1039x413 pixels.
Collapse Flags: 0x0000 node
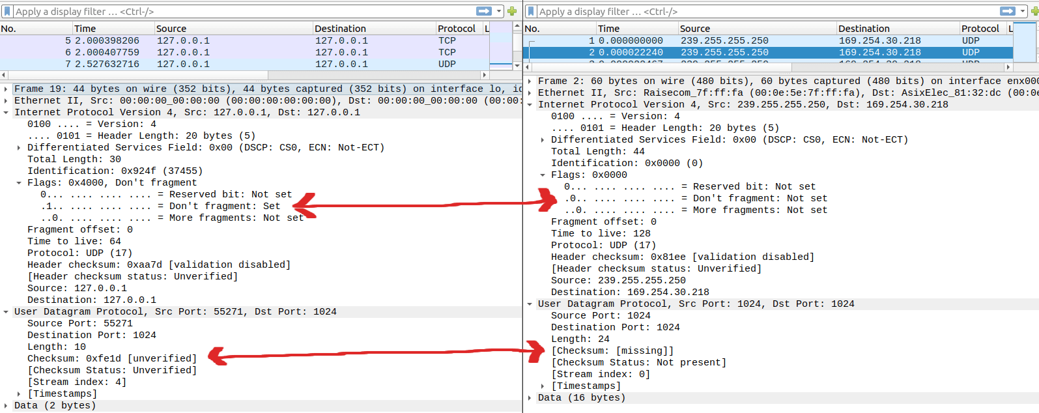(543, 175)
